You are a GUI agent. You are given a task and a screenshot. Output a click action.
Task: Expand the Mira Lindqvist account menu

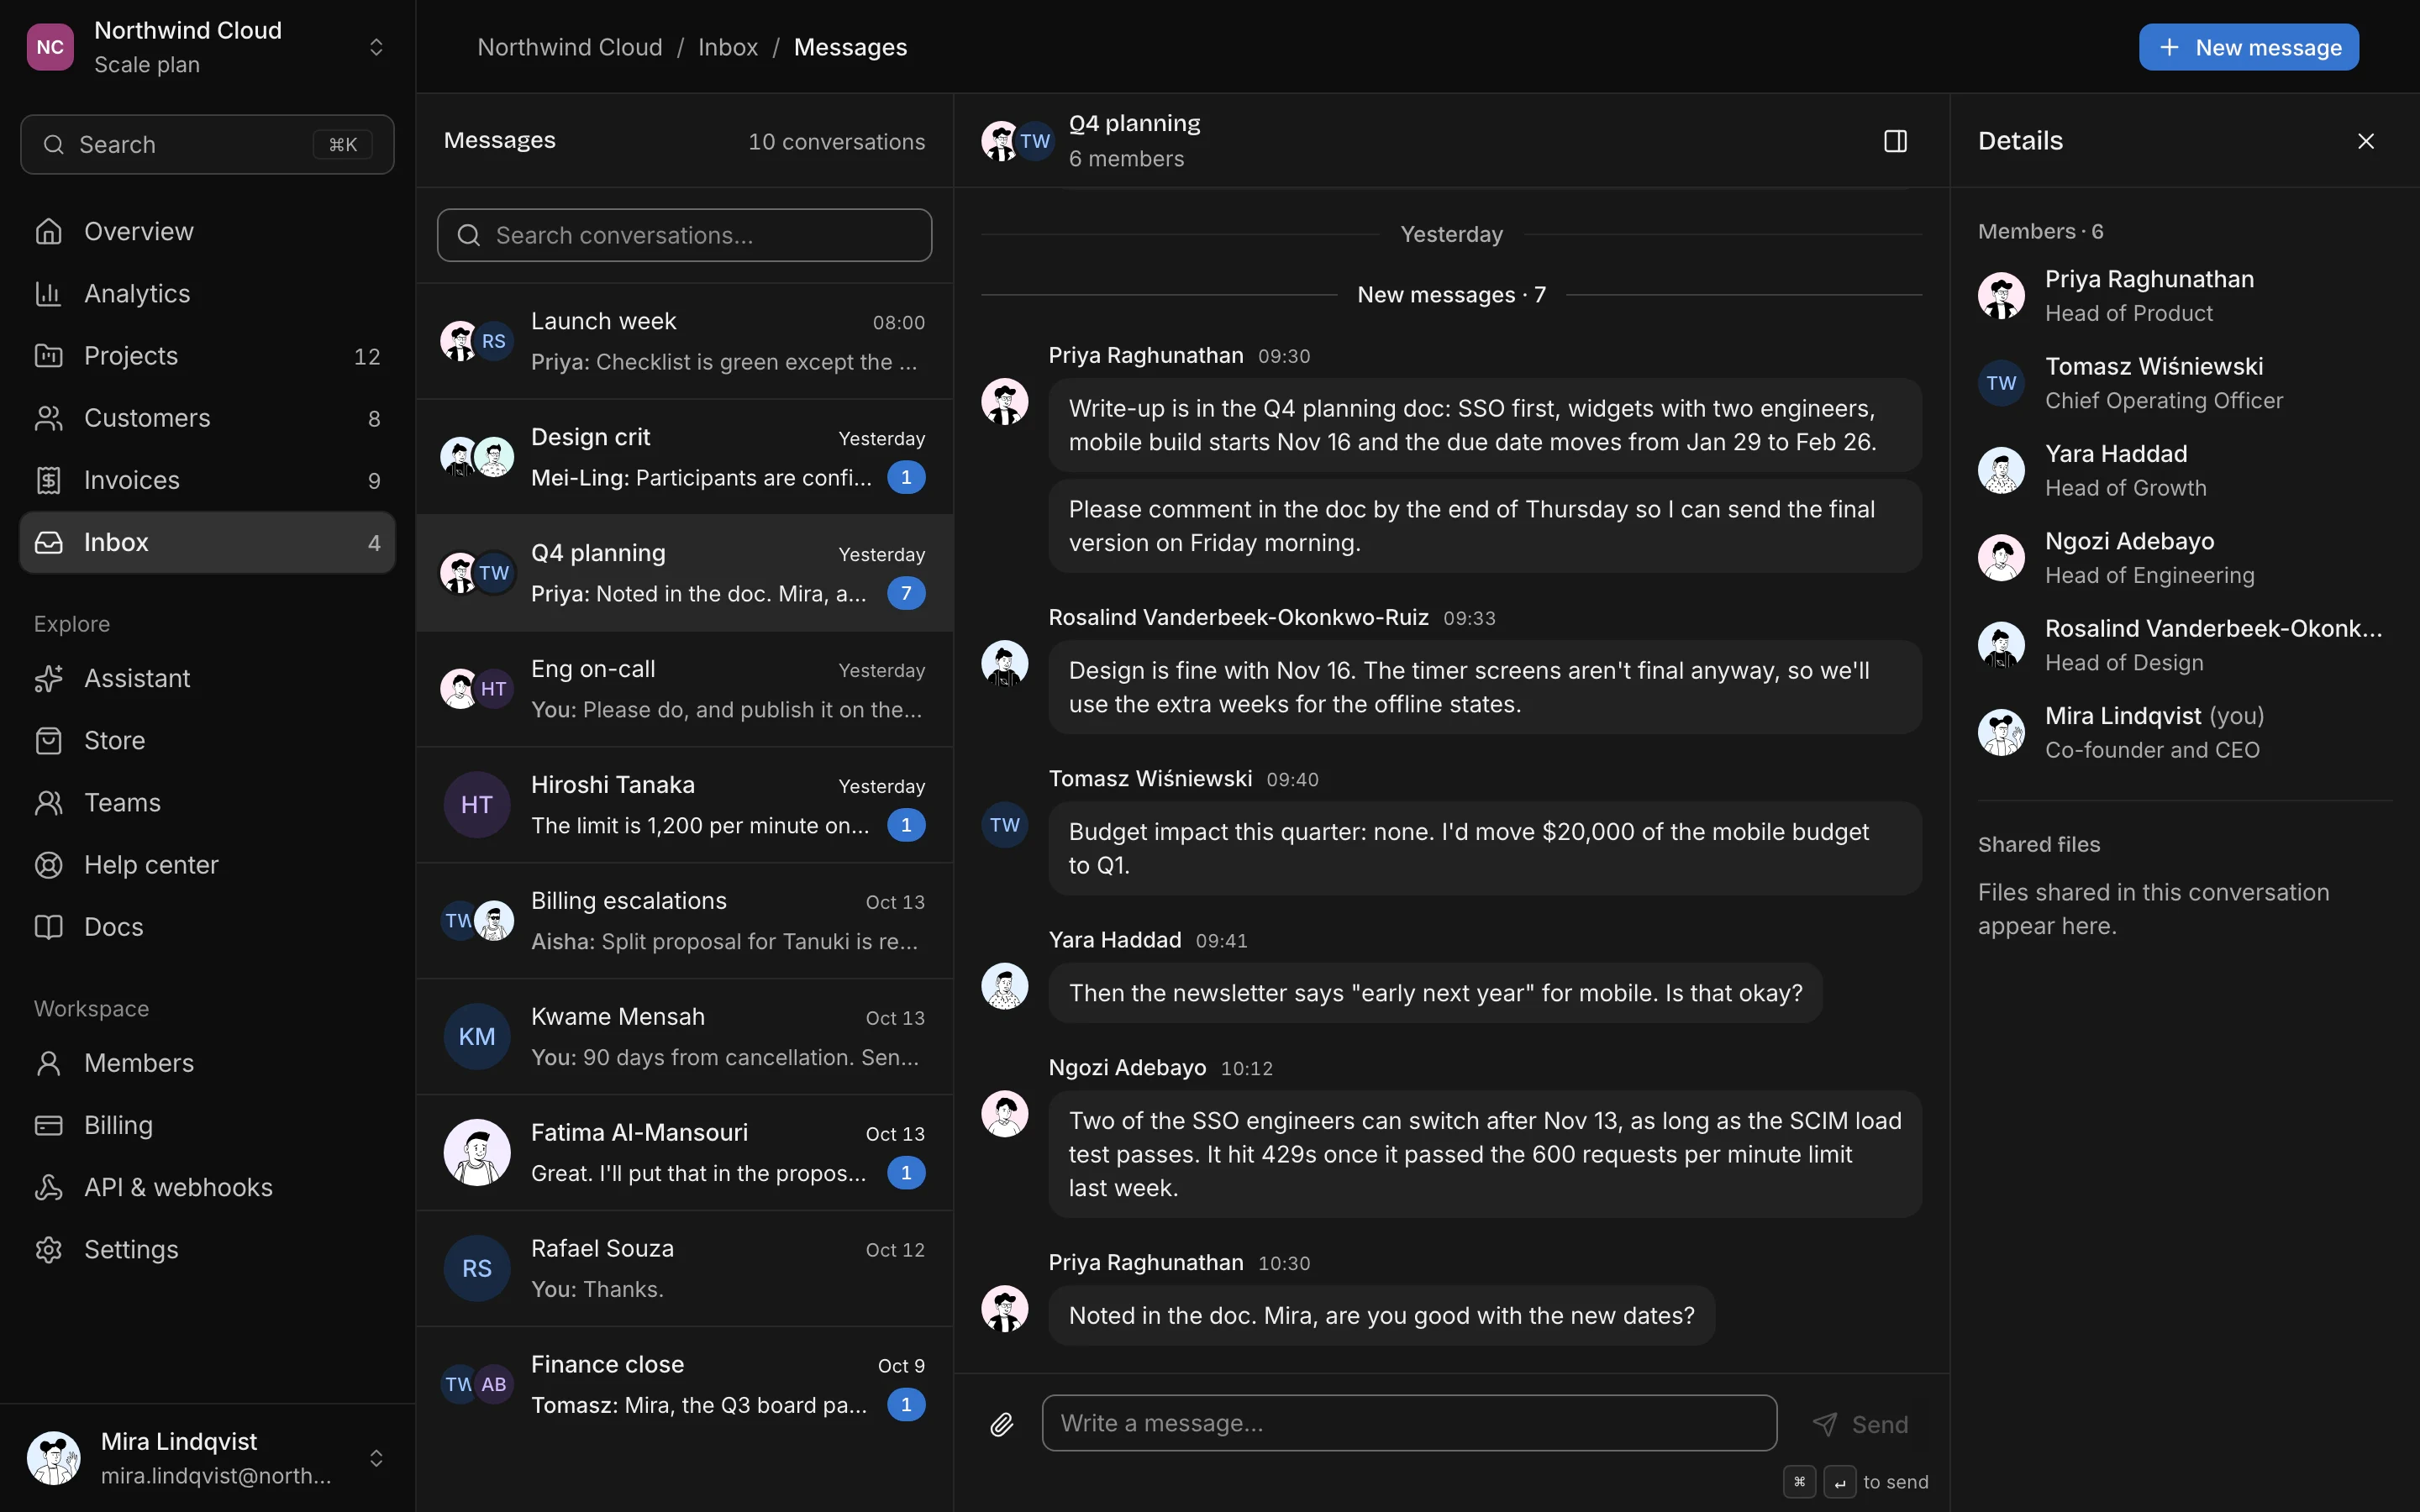pos(207,1458)
